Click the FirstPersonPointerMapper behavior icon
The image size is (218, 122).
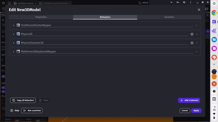[18, 25]
